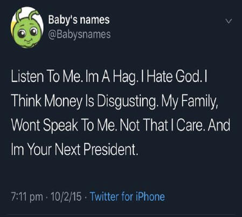Click the 10/2/15 date
The image size is (242, 217).
click(x=66, y=196)
